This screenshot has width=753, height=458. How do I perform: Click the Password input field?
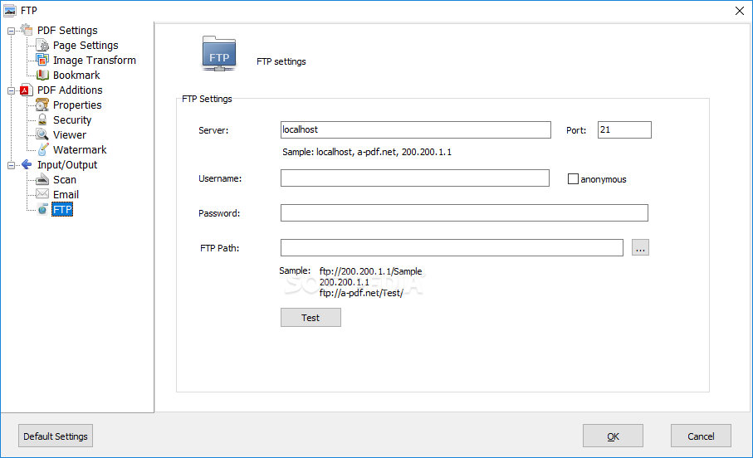pyautogui.click(x=464, y=212)
